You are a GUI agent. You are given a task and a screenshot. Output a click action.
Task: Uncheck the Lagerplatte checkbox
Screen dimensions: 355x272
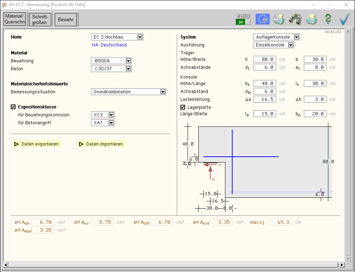(183, 107)
